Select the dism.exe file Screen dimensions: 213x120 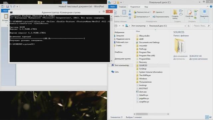point(143,92)
